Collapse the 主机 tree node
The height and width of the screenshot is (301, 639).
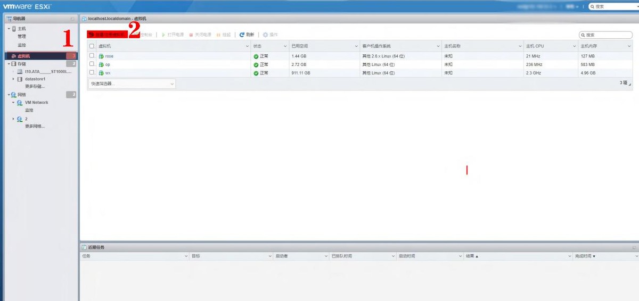point(9,29)
